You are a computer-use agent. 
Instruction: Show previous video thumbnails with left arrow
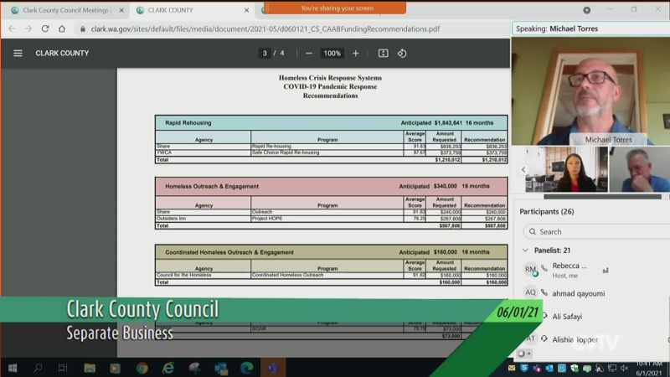tap(523, 169)
